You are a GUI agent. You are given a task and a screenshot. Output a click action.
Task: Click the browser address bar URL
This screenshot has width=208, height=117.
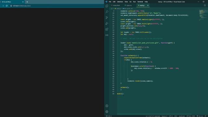click(x=22, y=6)
